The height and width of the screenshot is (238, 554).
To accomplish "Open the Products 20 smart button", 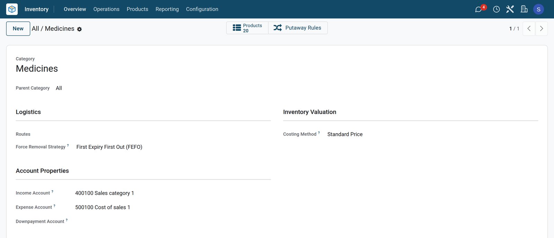I will coord(247,28).
